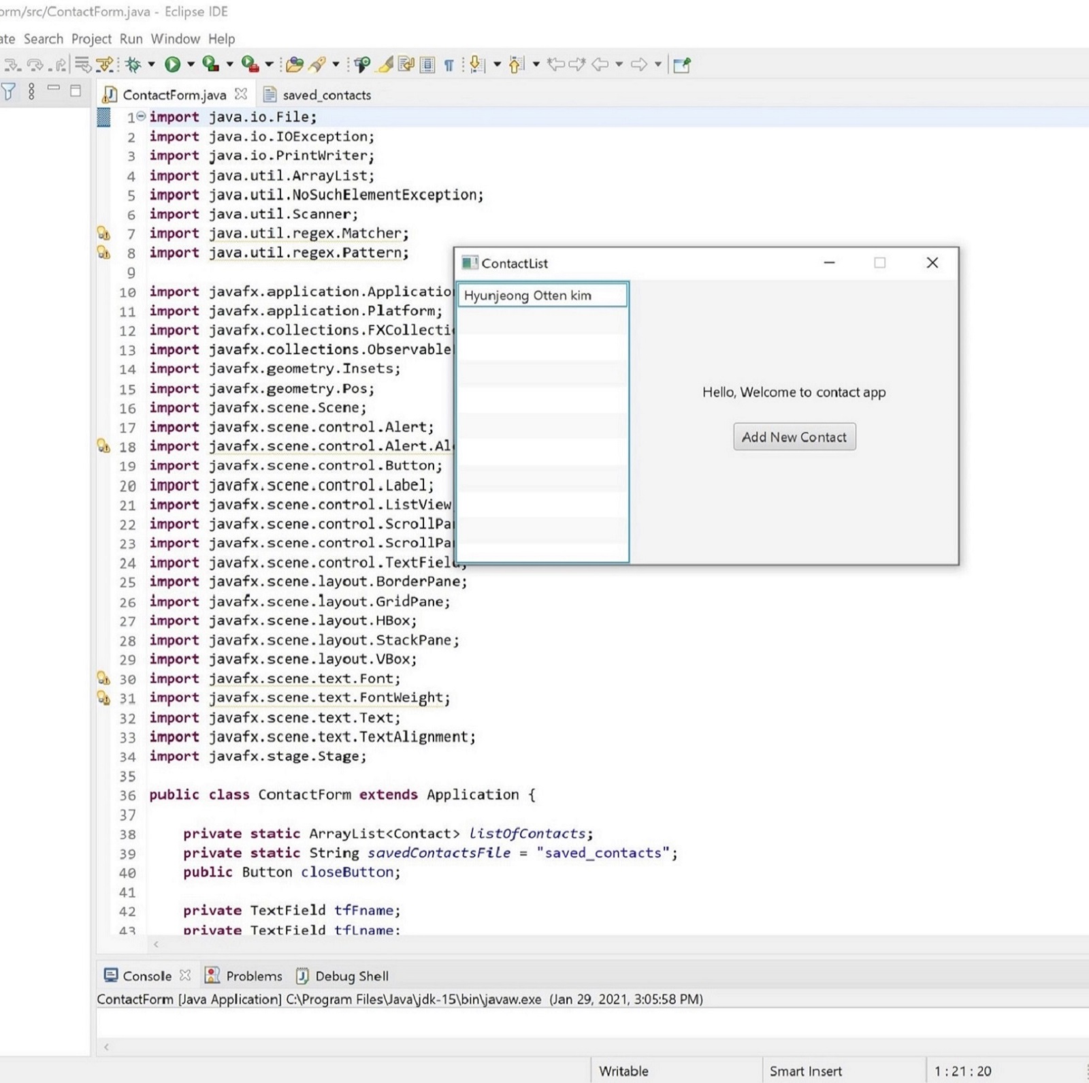Click the Step Over toolbar icon
The width and height of the screenshot is (1089, 1083).
[35, 65]
